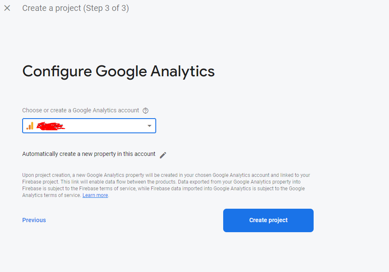Viewport: 389px width, 272px height.
Task: Click 'Firebase project' text in the description
Action: [39, 182]
